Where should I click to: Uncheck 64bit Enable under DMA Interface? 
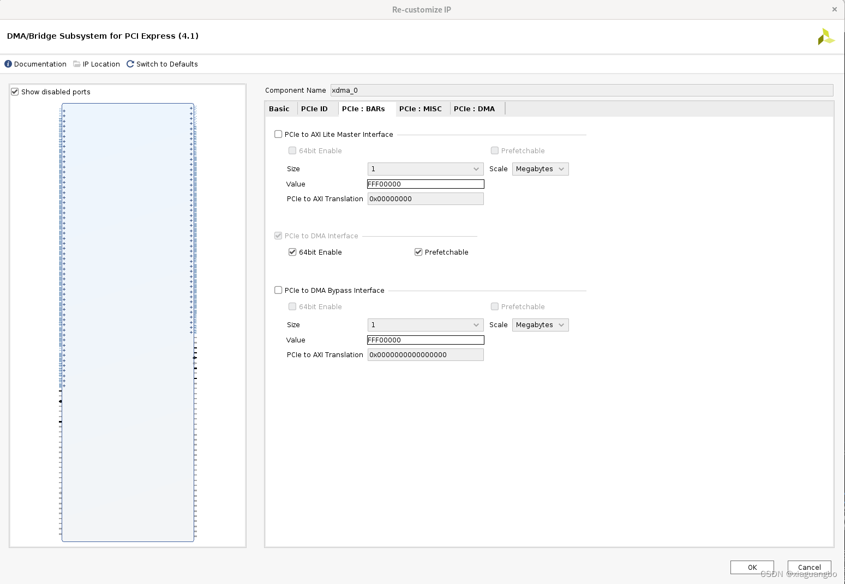pos(292,252)
